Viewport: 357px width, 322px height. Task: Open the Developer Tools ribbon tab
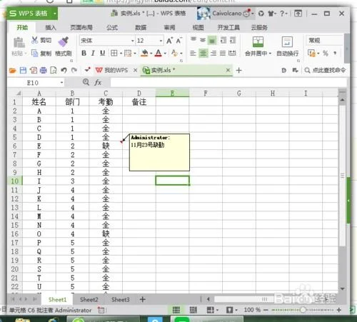(x=228, y=27)
